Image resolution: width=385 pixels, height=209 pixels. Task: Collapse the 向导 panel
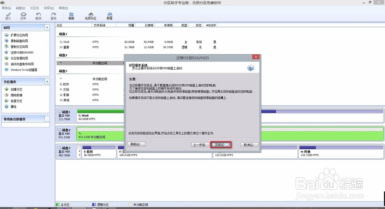point(47,27)
